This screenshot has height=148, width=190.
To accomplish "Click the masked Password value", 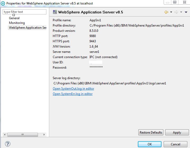I will tap(96, 67).
